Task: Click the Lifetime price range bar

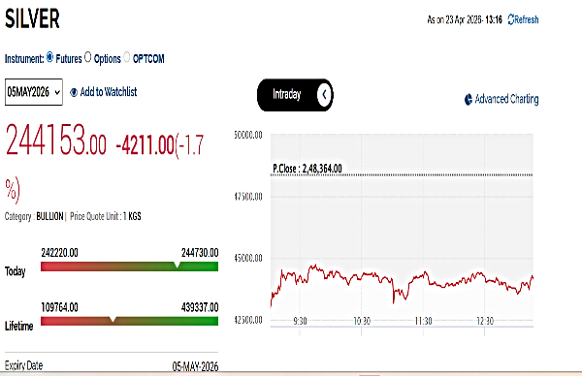Action: (x=130, y=321)
